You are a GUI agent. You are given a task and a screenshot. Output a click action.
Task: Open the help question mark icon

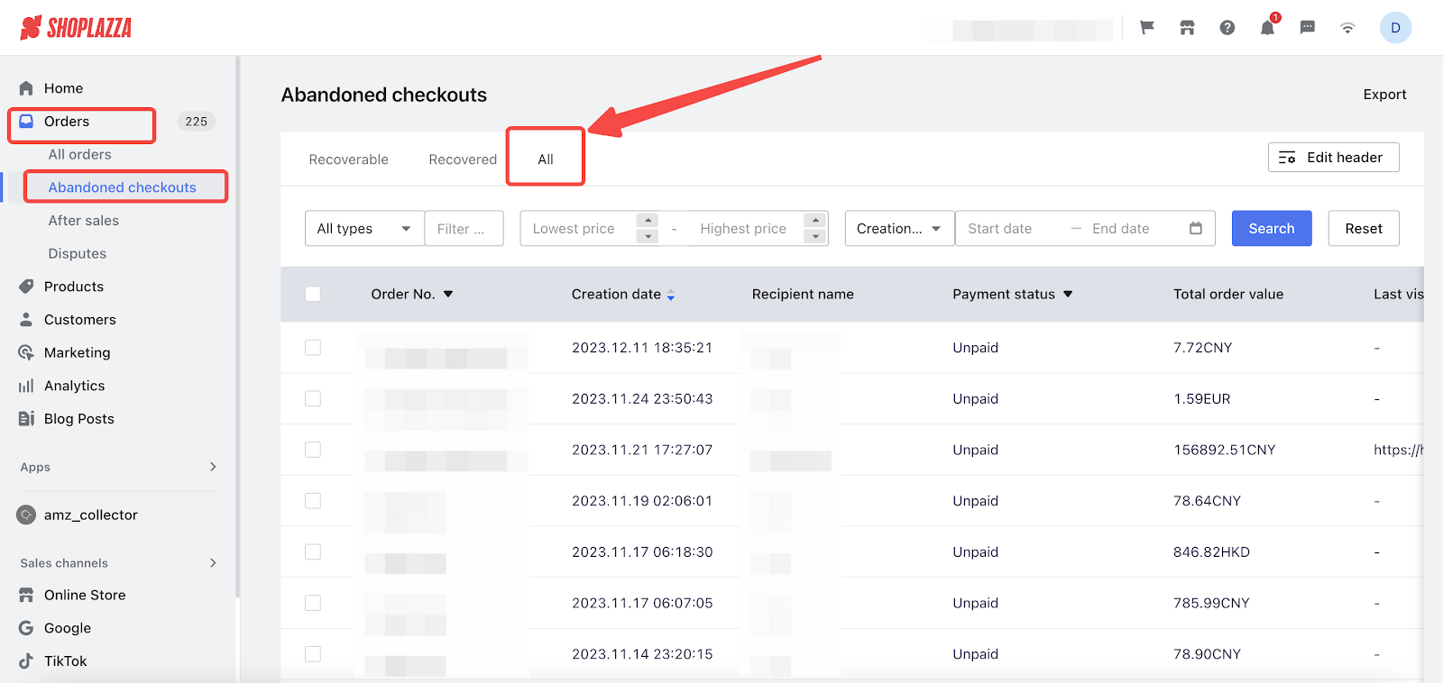[1227, 28]
